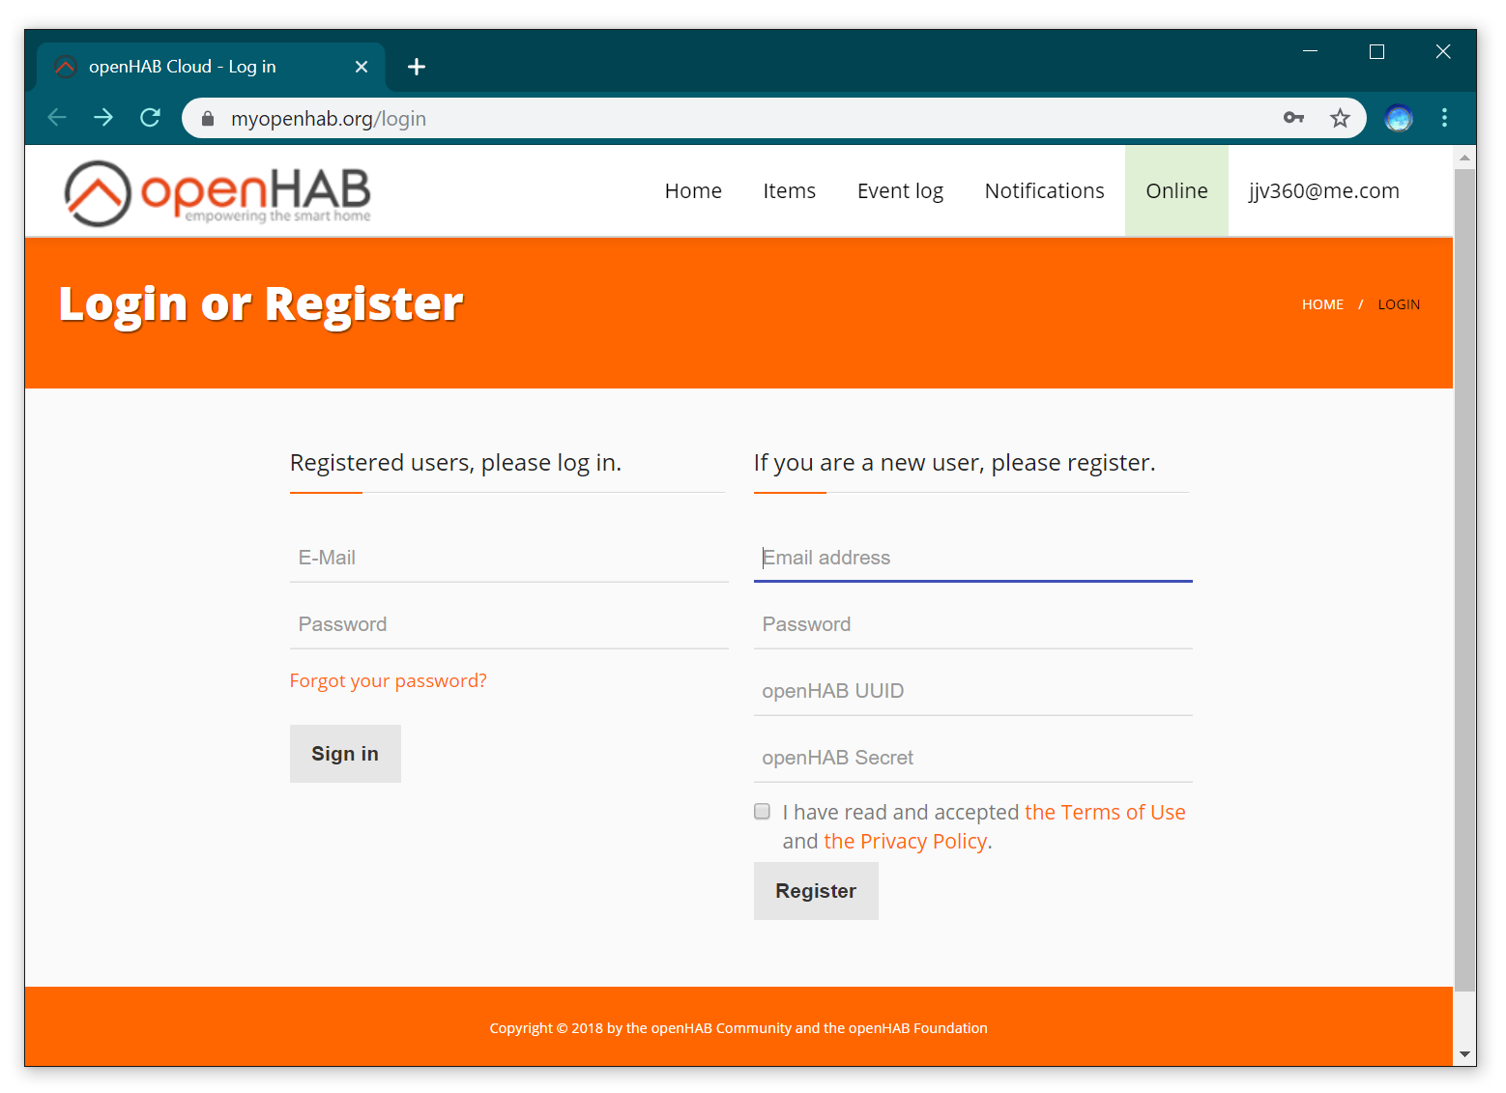This screenshot has height=1093, width=1506.
Task: Open the saved passwords key icon
Action: pos(1293,118)
